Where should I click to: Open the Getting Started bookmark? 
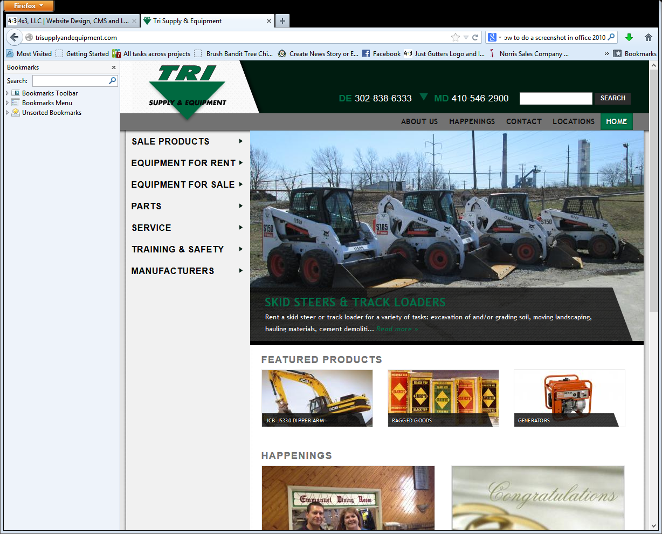84,53
